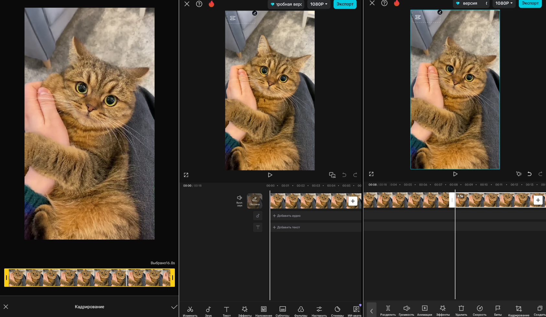The height and width of the screenshot is (317, 546).
Task: Click Добавить аудио in the timeline
Action: coord(287,216)
